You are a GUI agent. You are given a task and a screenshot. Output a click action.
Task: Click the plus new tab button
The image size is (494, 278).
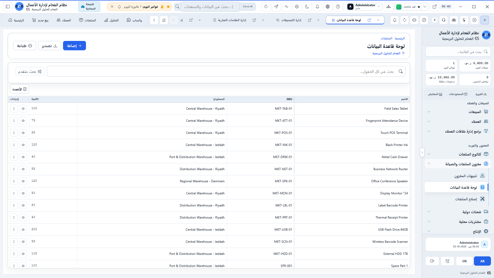(x=484, y=20)
